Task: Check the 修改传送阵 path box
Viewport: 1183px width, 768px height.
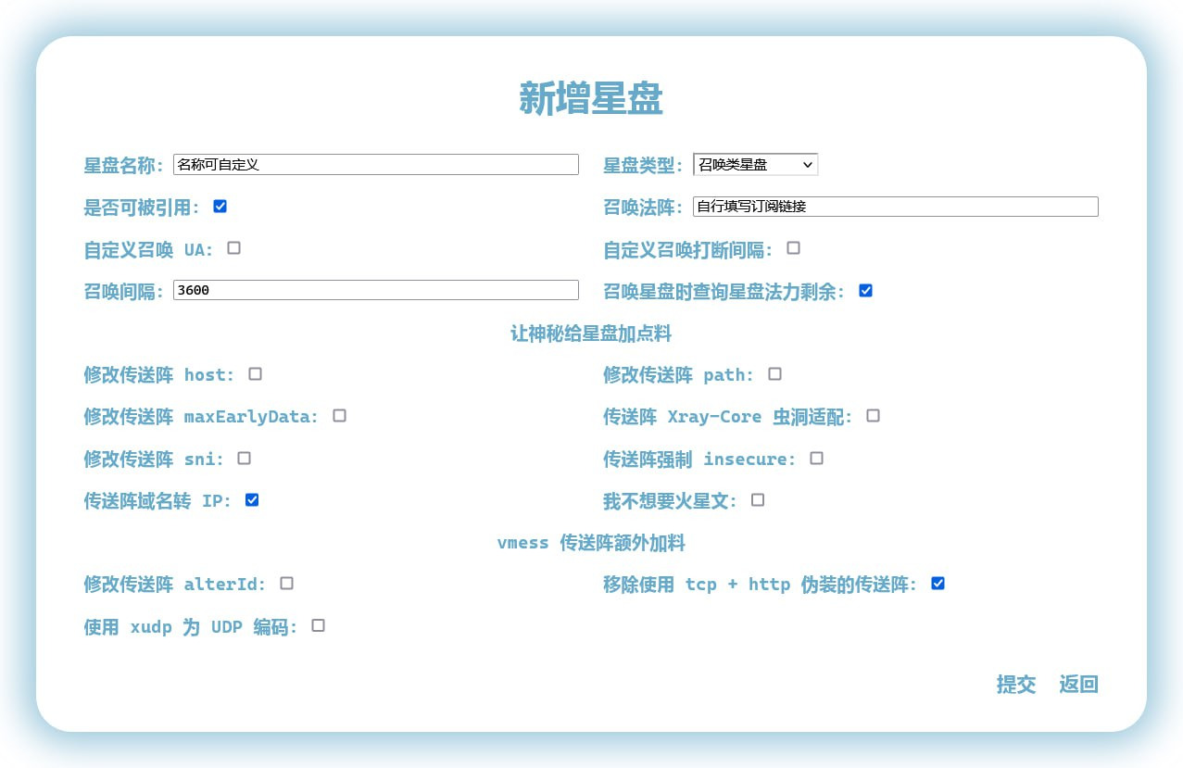Action: coord(774,374)
